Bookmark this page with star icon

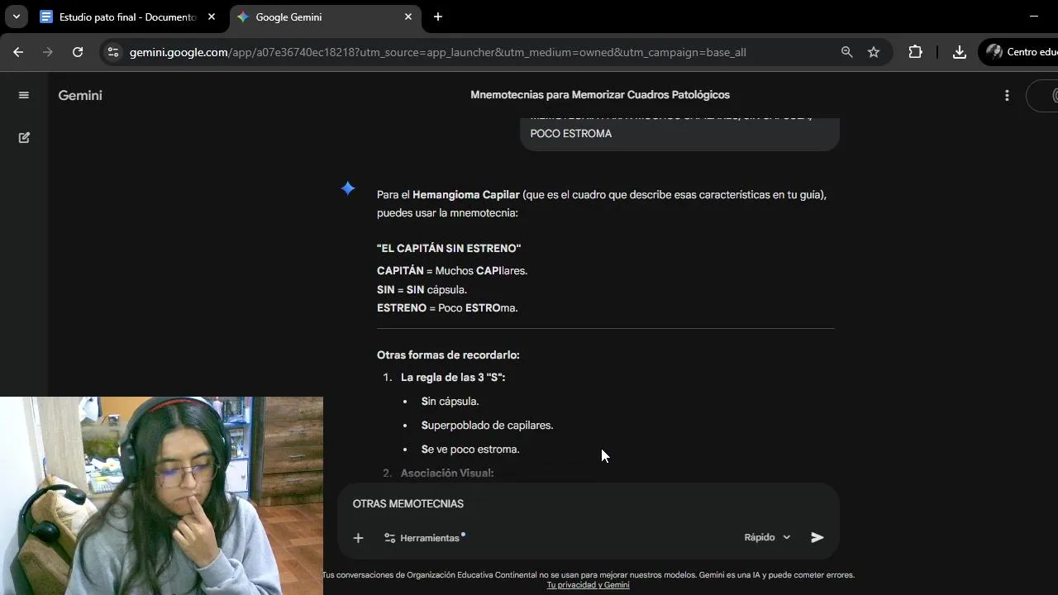(874, 52)
